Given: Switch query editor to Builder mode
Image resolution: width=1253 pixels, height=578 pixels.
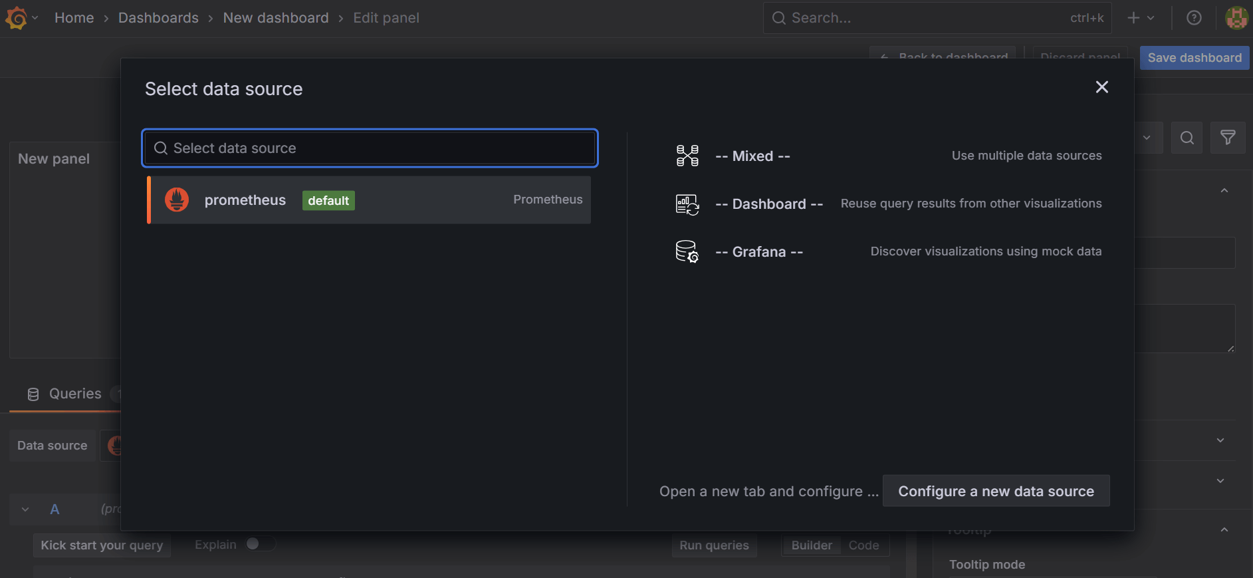Looking at the screenshot, I should coord(811,545).
